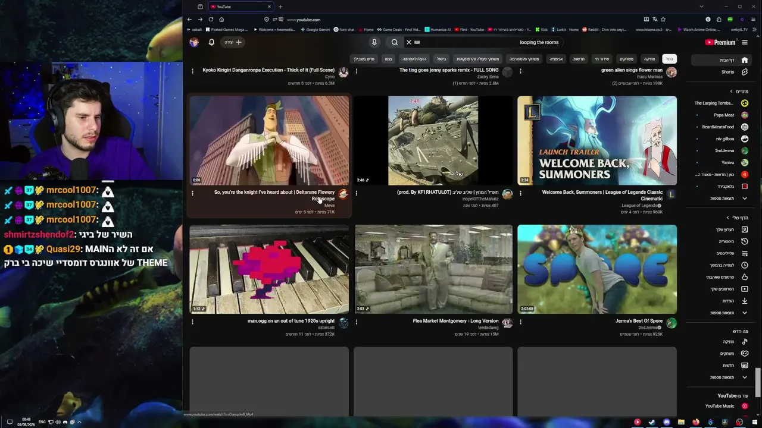Expand more results under the Explore news row

[x=722, y=377]
